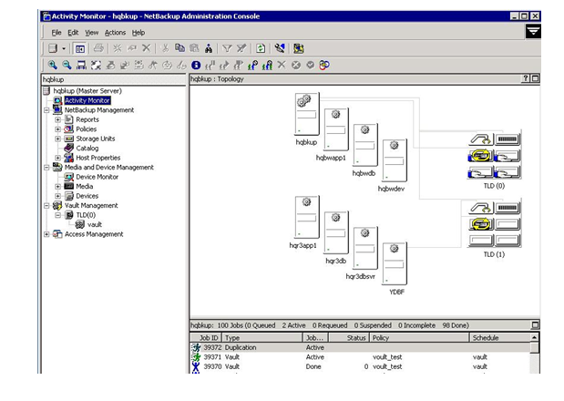Sort jobs by Type column header

click(x=262, y=338)
